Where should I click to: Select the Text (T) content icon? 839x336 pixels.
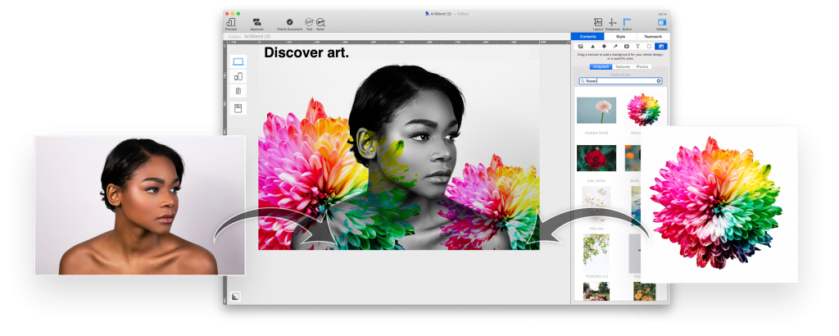pyautogui.click(x=637, y=47)
